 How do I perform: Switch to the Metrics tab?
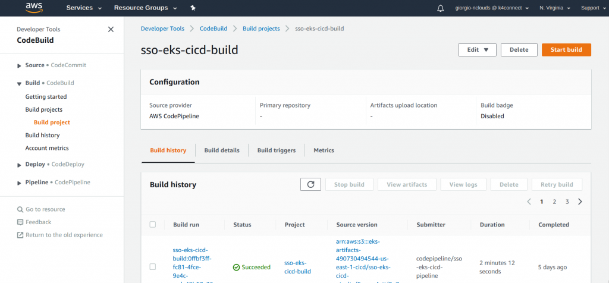pos(324,150)
